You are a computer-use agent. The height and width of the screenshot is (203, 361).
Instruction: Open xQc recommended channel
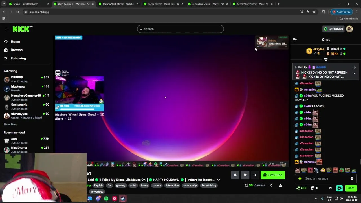26,140
